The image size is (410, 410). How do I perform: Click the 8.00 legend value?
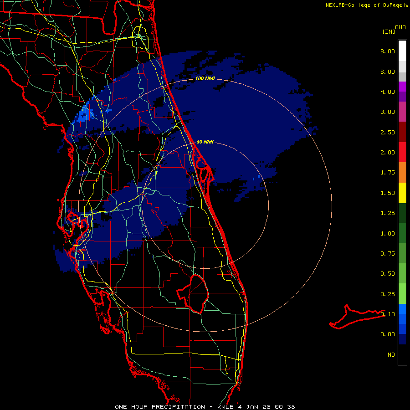coord(388,51)
